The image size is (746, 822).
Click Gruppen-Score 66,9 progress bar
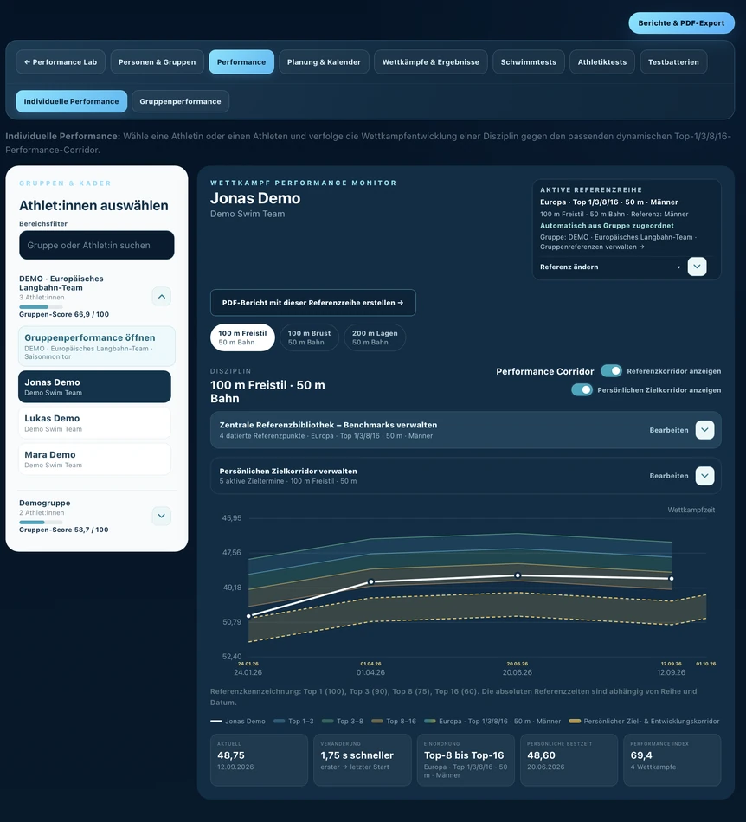click(x=41, y=306)
